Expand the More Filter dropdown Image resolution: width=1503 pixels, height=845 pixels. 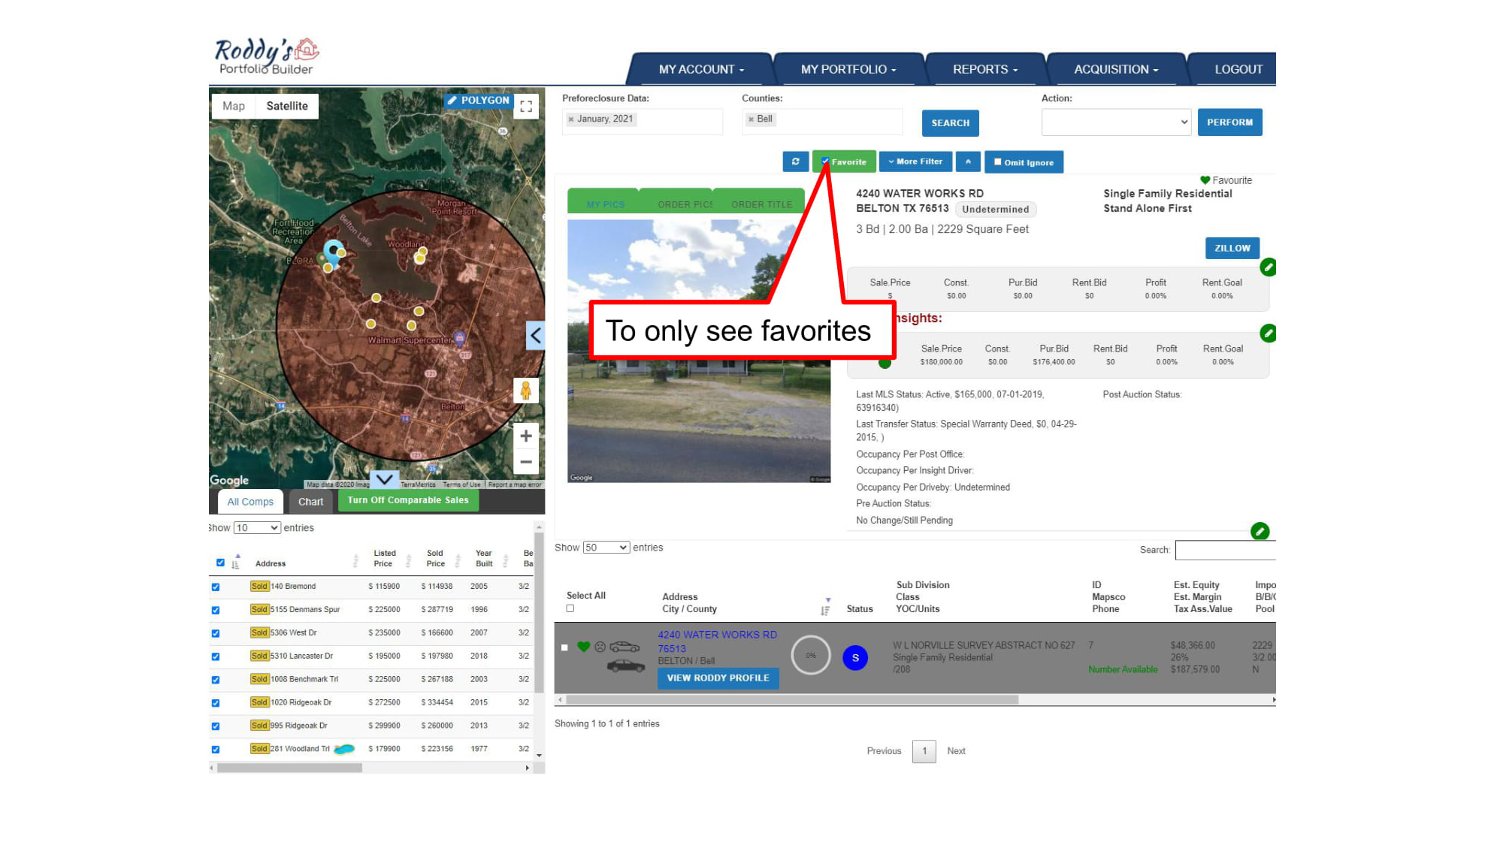click(915, 161)
